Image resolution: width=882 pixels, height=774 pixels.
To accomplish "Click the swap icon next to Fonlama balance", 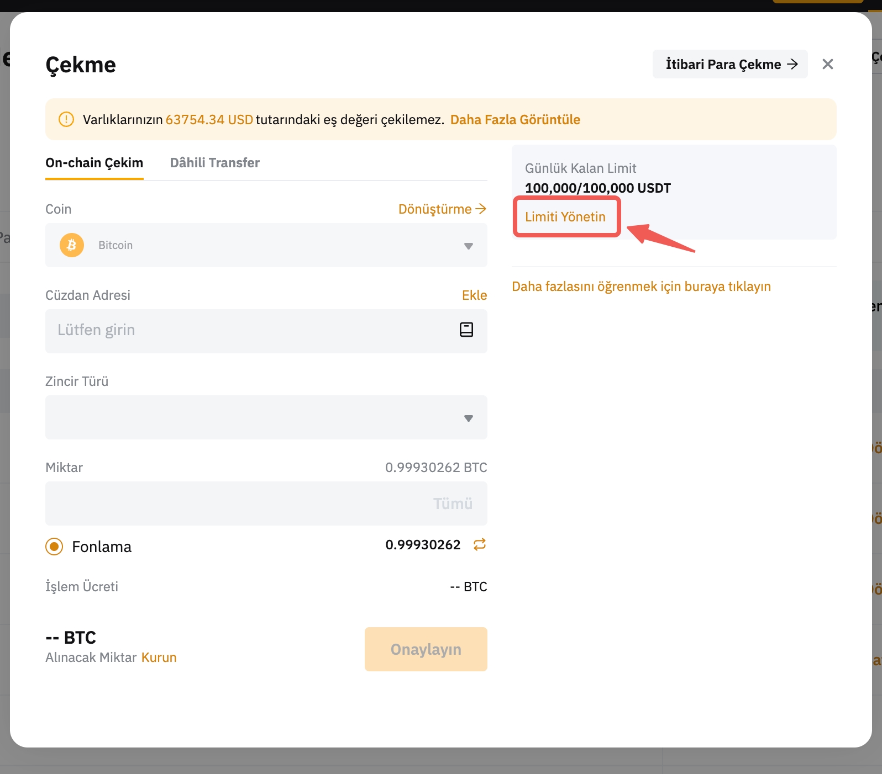I will (x=480, y=545).
